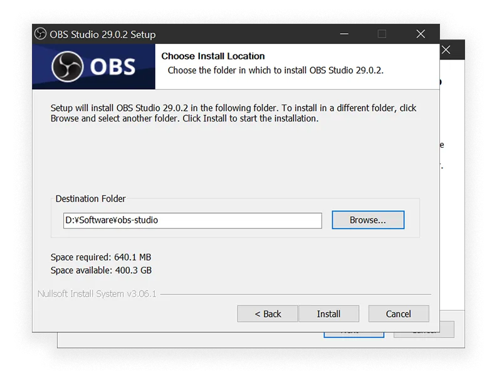Click the grayed-out maximize button

coord(382,34)
